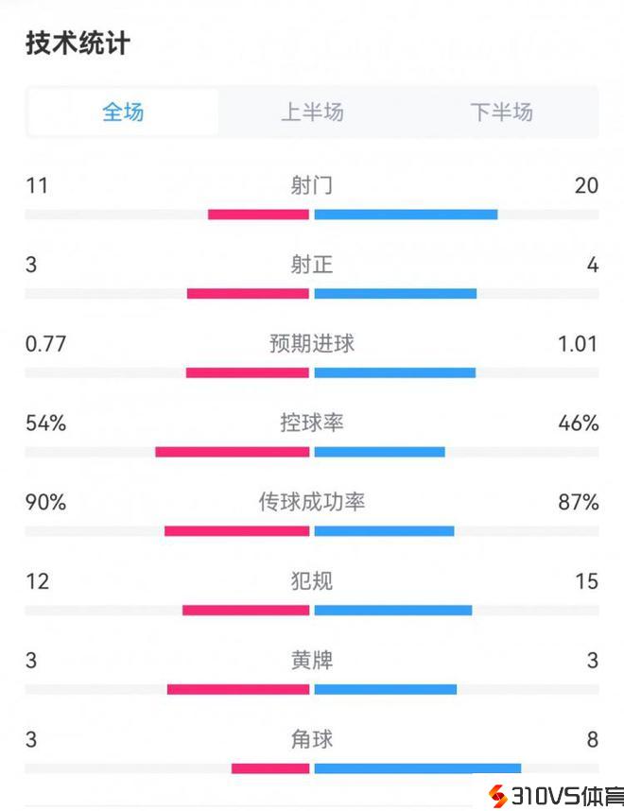
Task: Select the 全场 tab
Action: 123,112
